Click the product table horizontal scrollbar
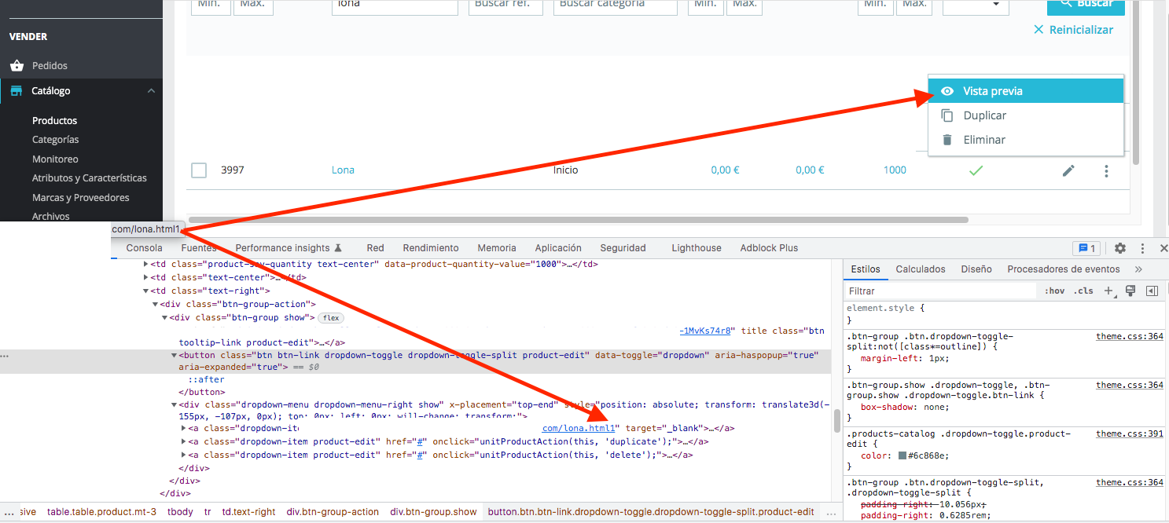The width and height of the screenshot is (1169, 523). [x=579, y=221]
